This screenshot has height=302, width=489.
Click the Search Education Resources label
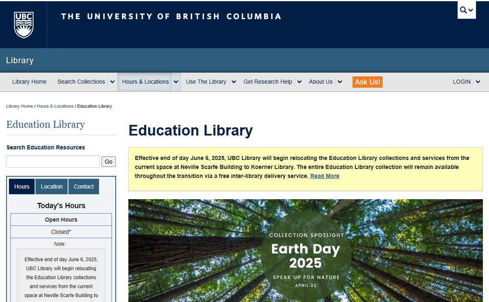[x=46, y=147]
